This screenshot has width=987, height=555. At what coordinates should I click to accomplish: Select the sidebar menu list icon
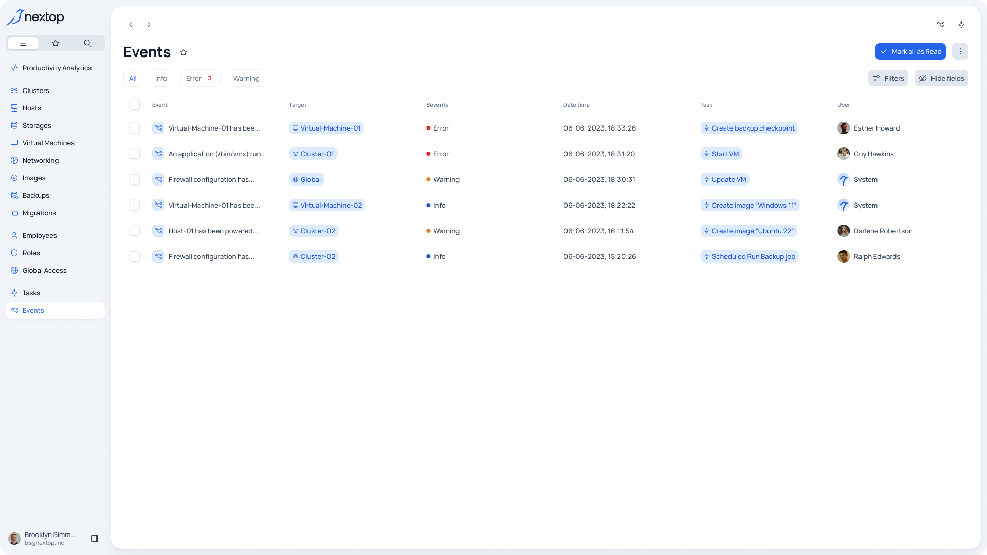pyautogui.click(x=23, y=43)
